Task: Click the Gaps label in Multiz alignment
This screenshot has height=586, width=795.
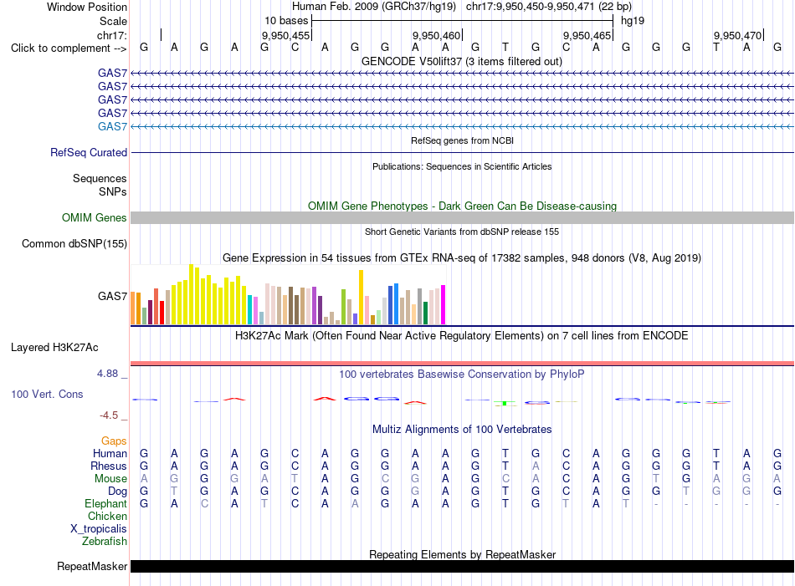Action: coord(114,441)
